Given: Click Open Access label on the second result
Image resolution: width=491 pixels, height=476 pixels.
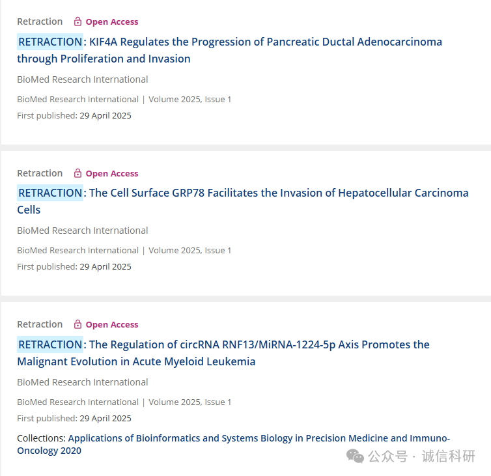Looking at the screenshot, I should click(112, 173).
